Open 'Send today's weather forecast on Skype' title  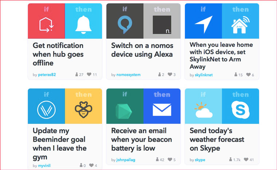[x=217, y=139]
